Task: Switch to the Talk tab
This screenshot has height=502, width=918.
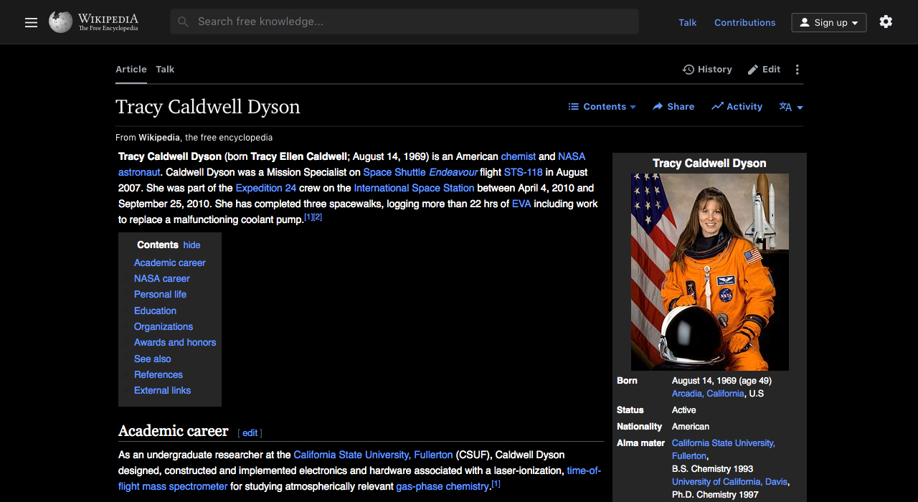Action: click(164, 69)
